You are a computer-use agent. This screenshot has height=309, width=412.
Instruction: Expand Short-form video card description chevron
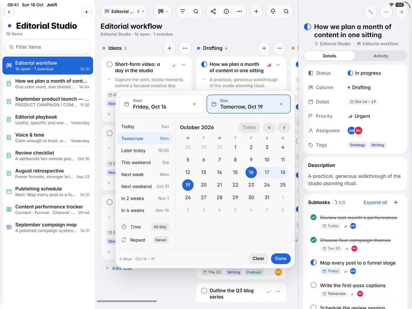(109, 80)
